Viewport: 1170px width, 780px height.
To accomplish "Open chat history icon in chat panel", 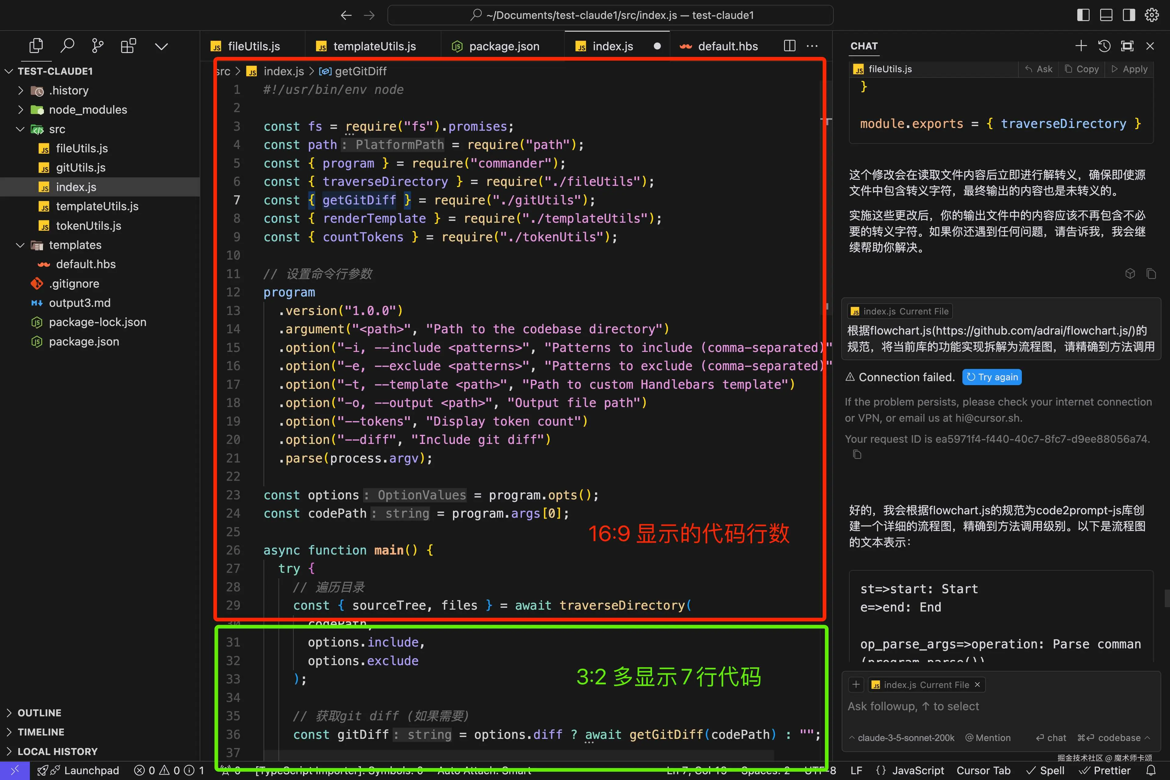I will coord(1104,46).
